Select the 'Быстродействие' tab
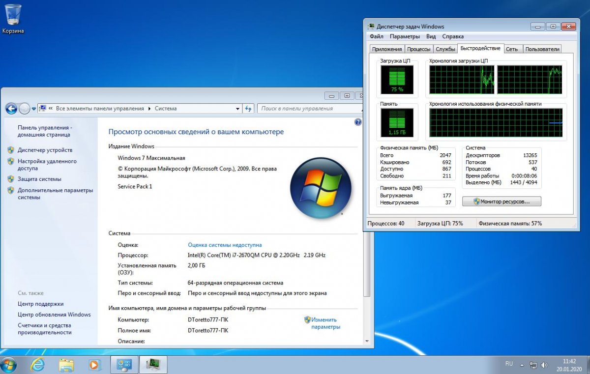Image resolution: width=590 pixels, height=374 pixels. click(x=480, y=48)
